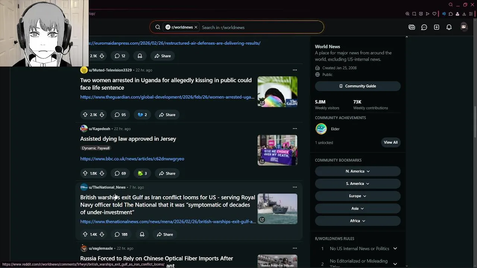
Task: Open the Jersey protest thumbnail
Action: (x=277, y=150)
